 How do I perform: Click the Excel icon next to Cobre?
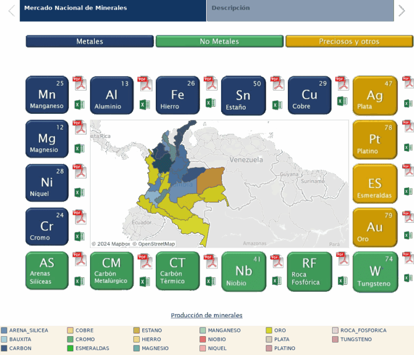(x=342, y=101)
